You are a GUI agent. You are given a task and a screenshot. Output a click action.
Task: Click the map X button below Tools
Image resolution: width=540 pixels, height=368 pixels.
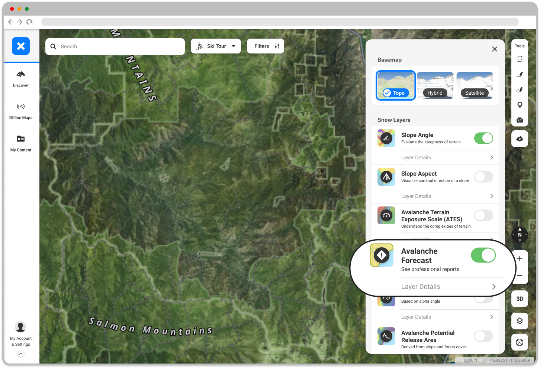coord(520,139)
